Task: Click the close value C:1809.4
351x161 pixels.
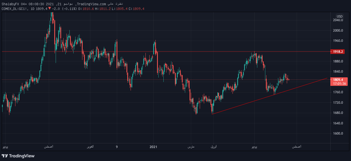Action: click(x=136, y=9)
